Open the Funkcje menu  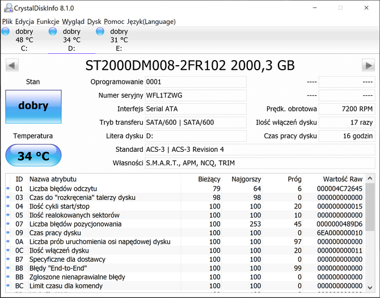coord(48,22)
